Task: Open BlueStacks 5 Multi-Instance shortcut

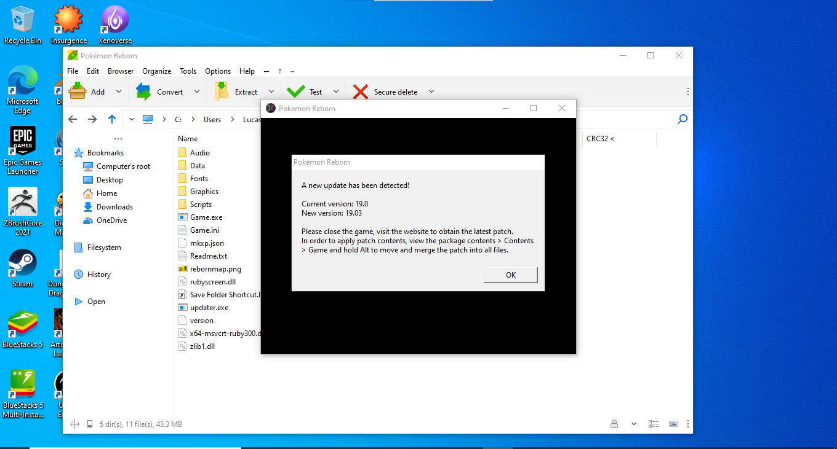Action: click(x=23, y=394)
